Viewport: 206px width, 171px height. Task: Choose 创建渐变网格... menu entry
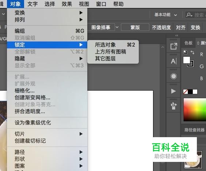coord(47,98)
